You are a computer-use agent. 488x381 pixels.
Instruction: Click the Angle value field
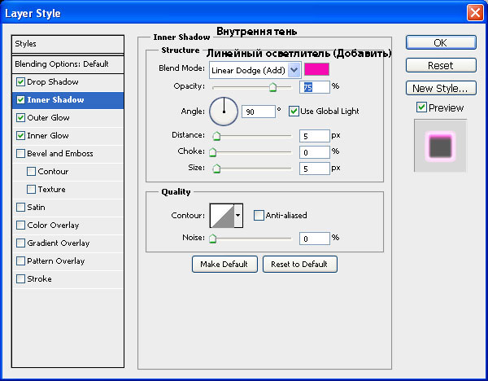click(x=259, y=112)
